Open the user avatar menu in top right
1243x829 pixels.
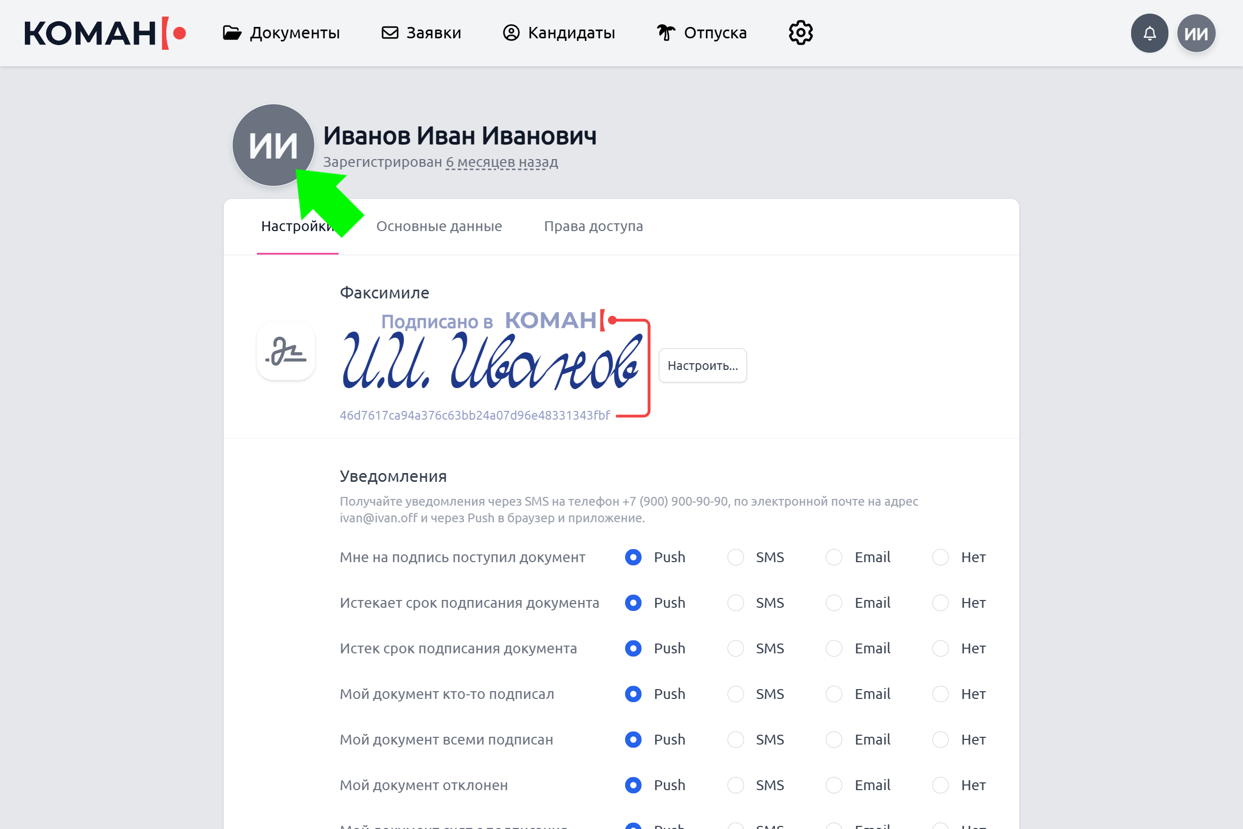(x=1196, y=33)
